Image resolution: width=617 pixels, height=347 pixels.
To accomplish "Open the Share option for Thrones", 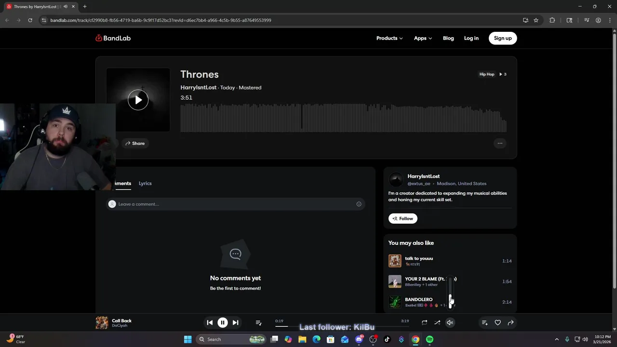I will pyautogui.click(x=135, y=143).
